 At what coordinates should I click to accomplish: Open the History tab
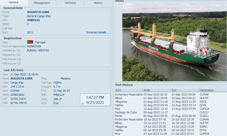pyautogui.click(x=98, y=3)
